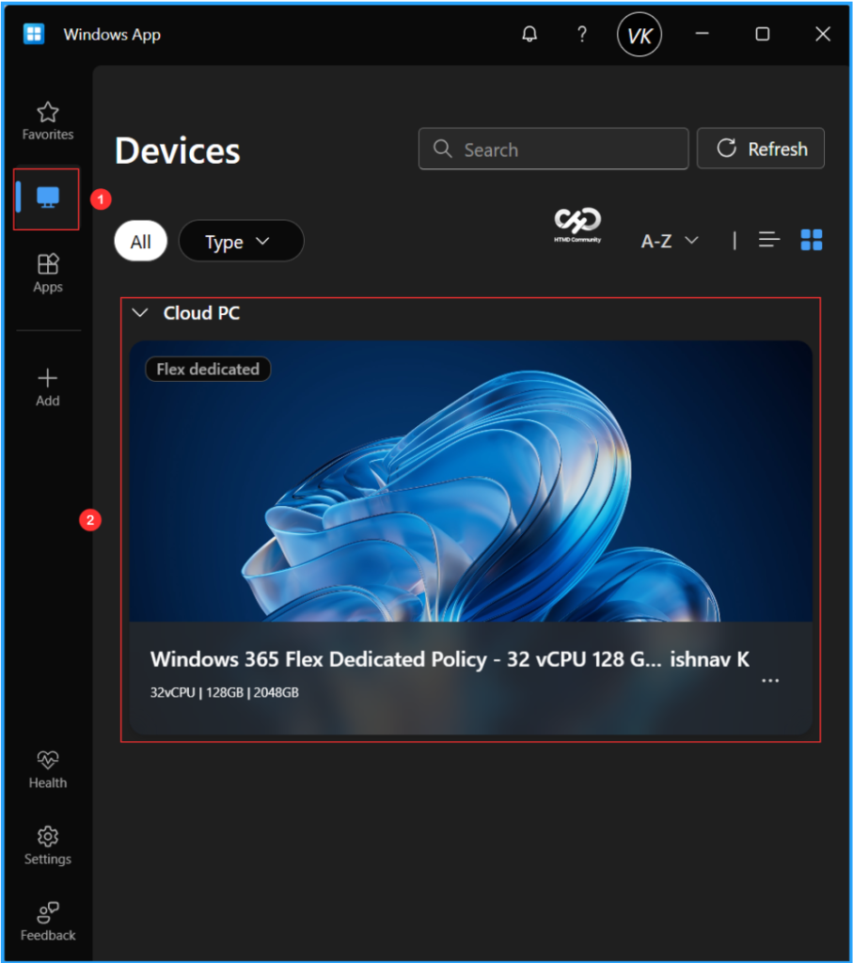
Task: Select the All filter pill
Action: [141, 242]
